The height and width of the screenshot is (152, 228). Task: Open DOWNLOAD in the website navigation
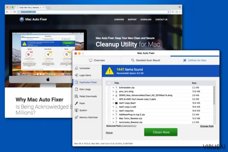[146, 20]
